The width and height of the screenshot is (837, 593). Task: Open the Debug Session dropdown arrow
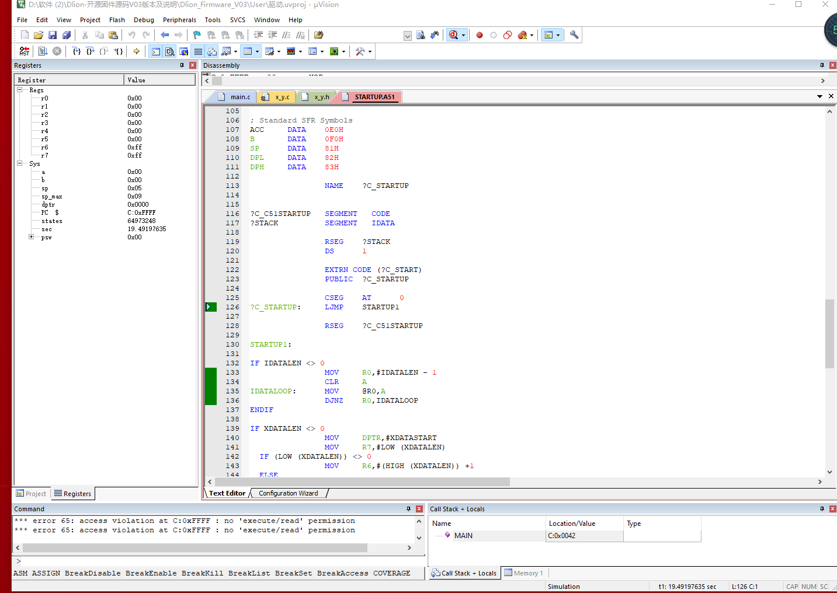pyautogui.click(x=463, y=35)
